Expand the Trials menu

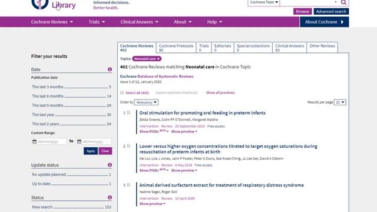(97, 22)
